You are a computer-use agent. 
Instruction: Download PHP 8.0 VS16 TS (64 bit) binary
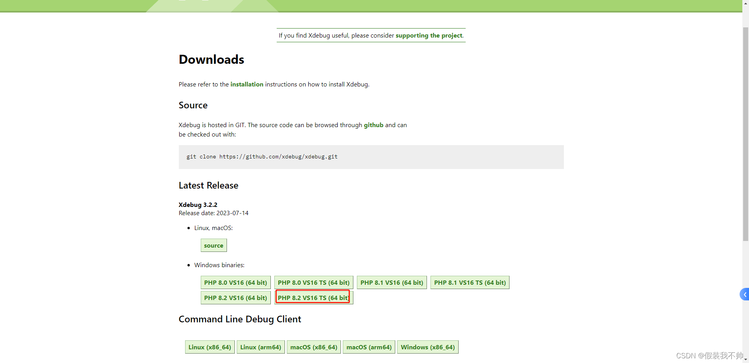[x=314, y=283]
